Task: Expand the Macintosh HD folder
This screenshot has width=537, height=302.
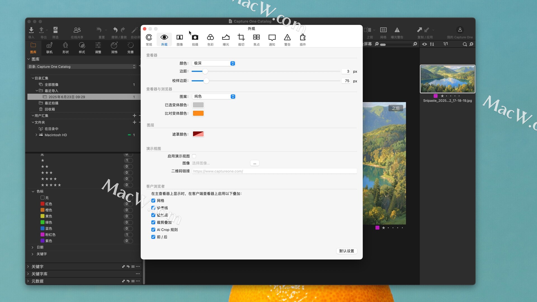Action: (36, 135)
